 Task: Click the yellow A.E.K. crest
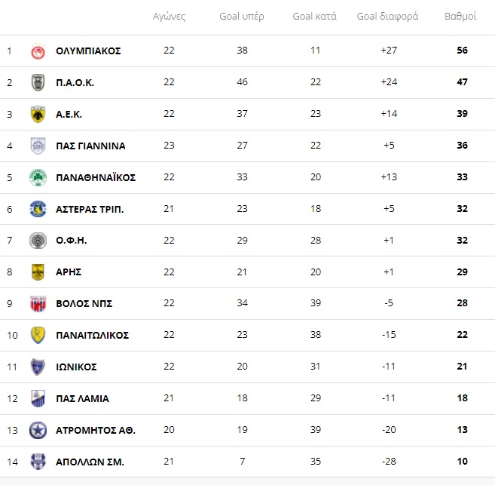tap(38, 114)
